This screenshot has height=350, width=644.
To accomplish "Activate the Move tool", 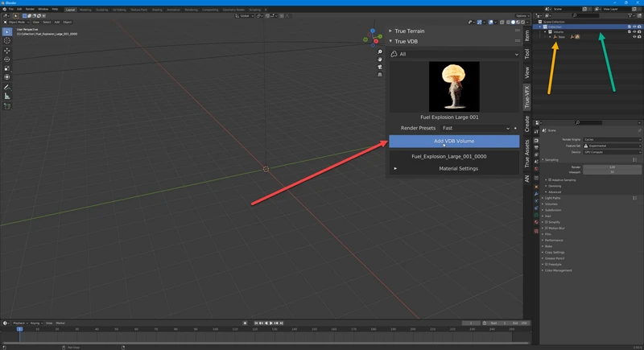I will tap(7, 51).
